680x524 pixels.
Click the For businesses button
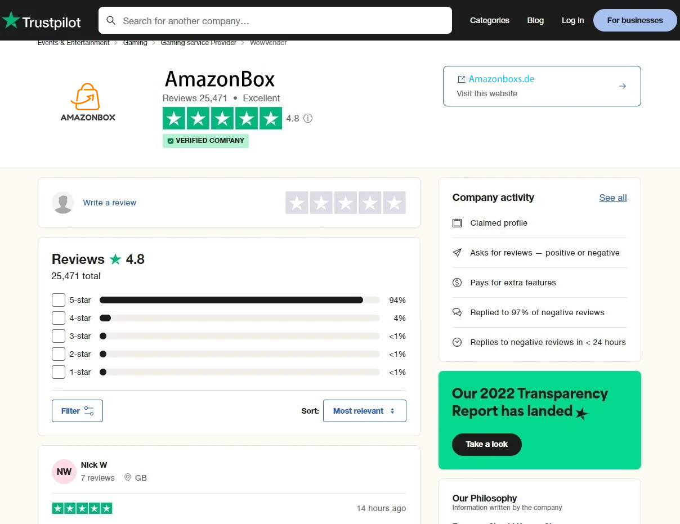pos(634,20)
